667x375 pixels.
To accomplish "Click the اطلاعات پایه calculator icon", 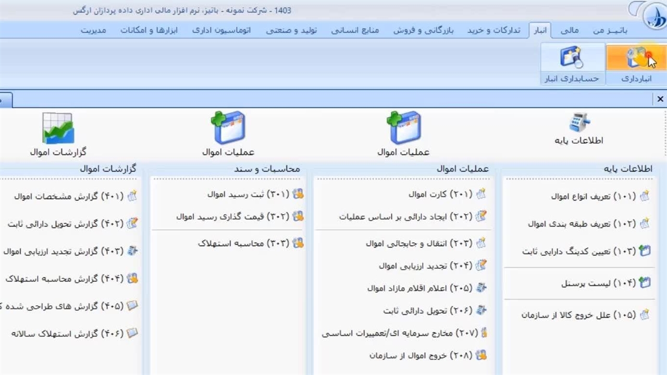I will click(579, 122).
